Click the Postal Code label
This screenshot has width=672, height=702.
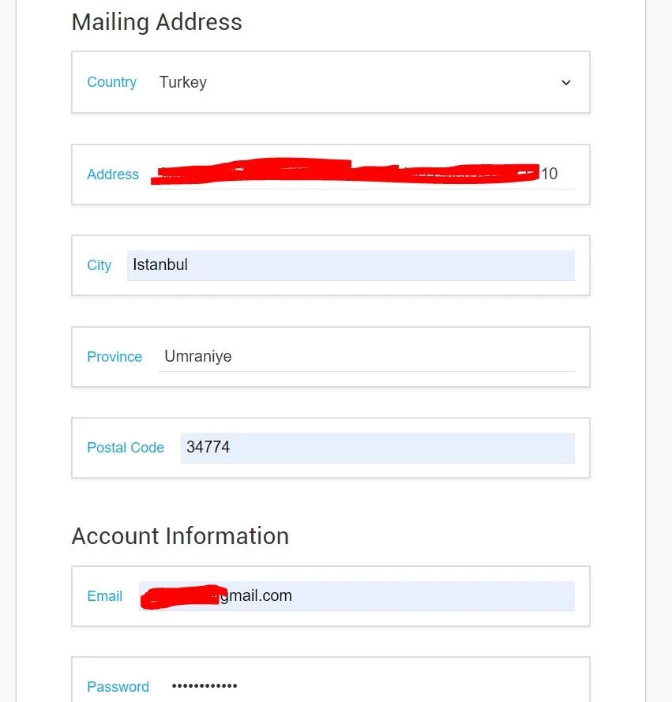pos(125,448)
